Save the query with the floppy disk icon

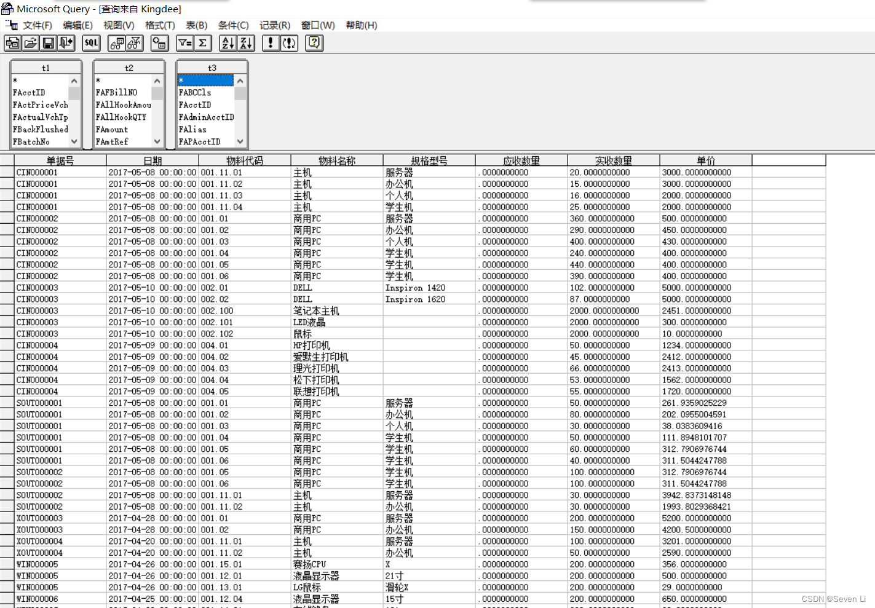[x=49, y=43]
